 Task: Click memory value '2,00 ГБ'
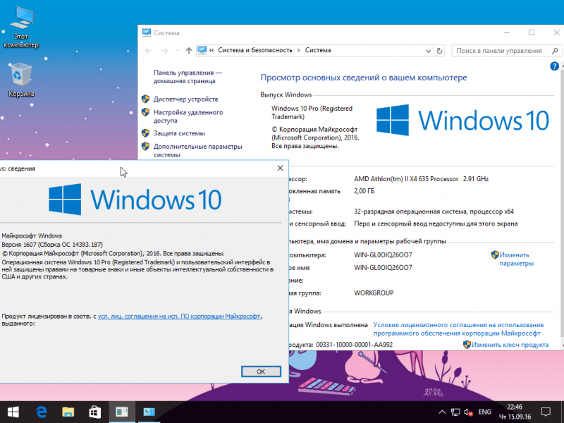click(364, 191)
